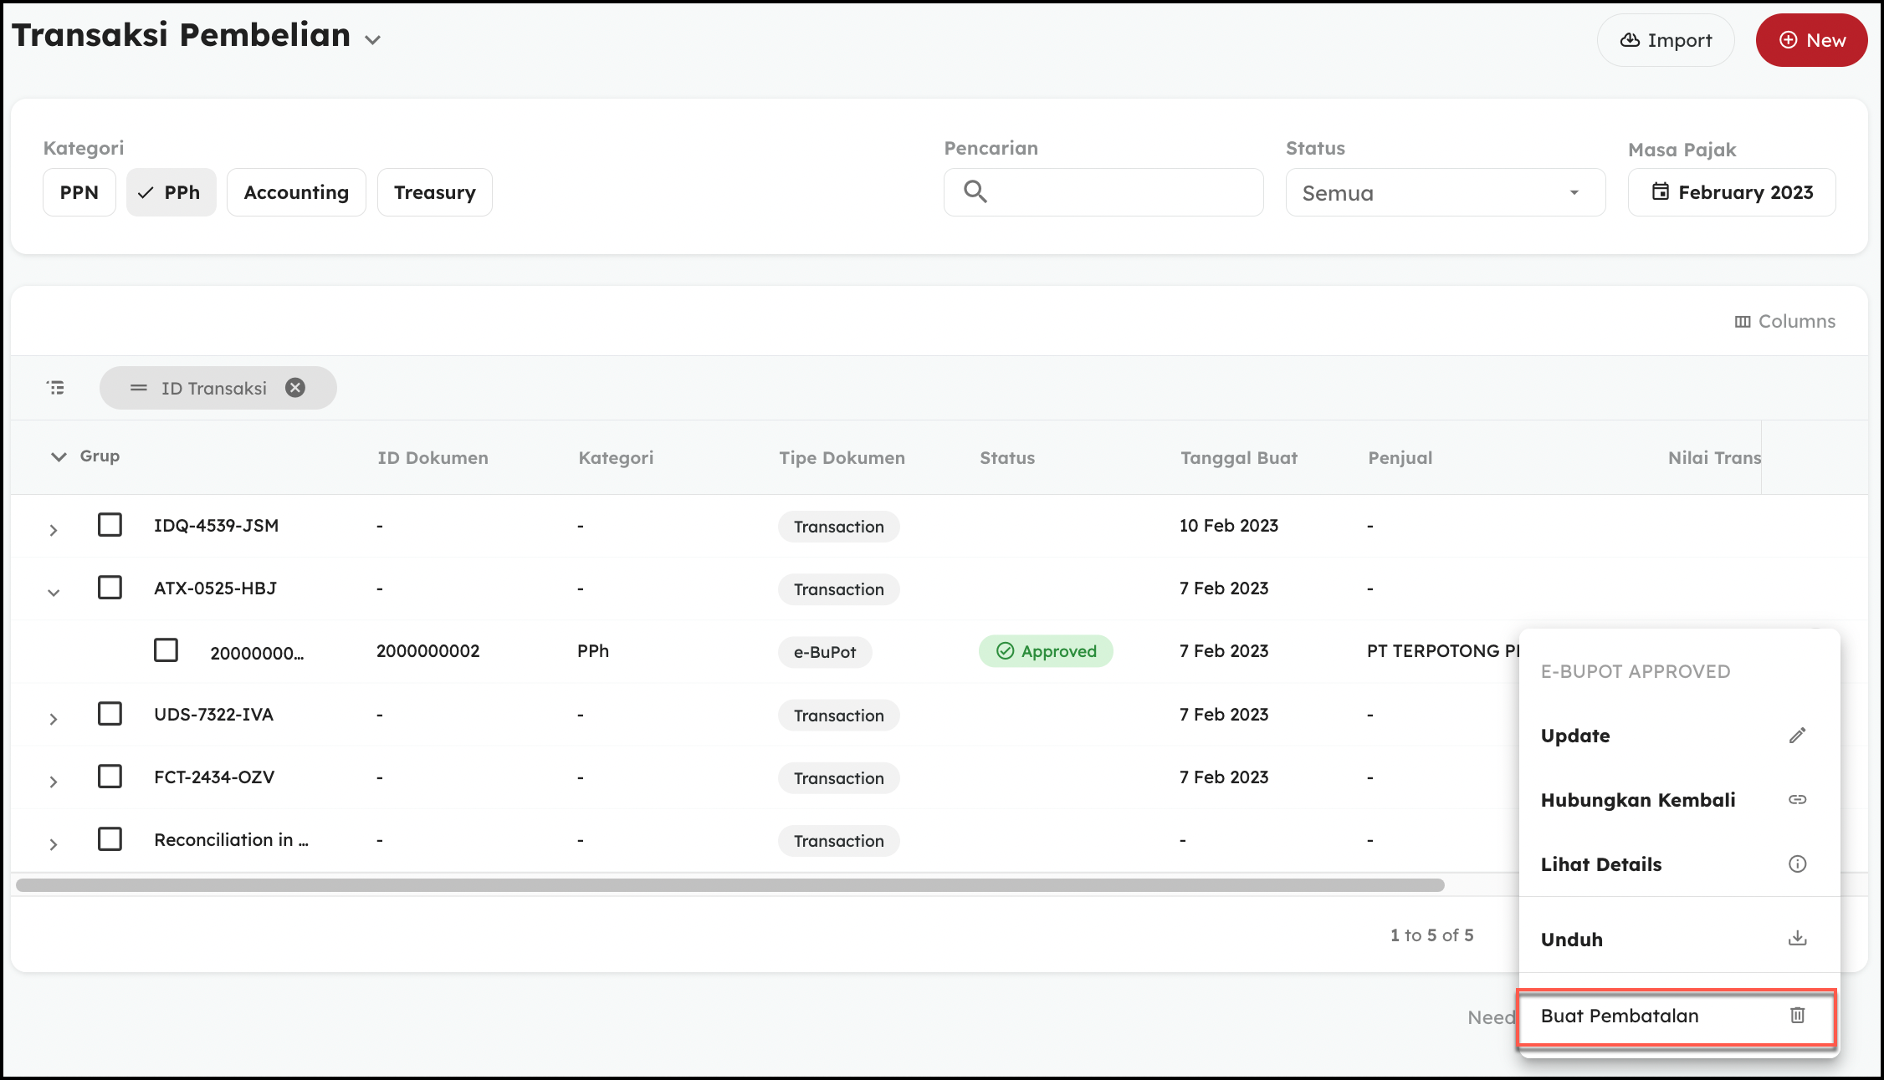Select the e-BuPot 2000000002 row checkbox

pos(166,650)
